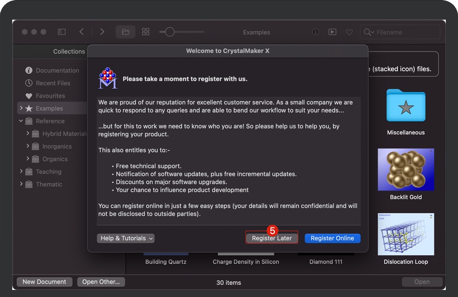Toggle the sidebar visibility icon

(62, 32)
